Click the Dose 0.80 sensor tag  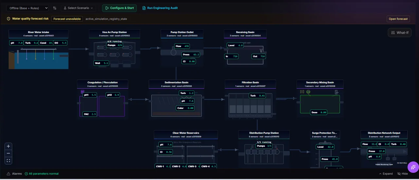(319, 112)
